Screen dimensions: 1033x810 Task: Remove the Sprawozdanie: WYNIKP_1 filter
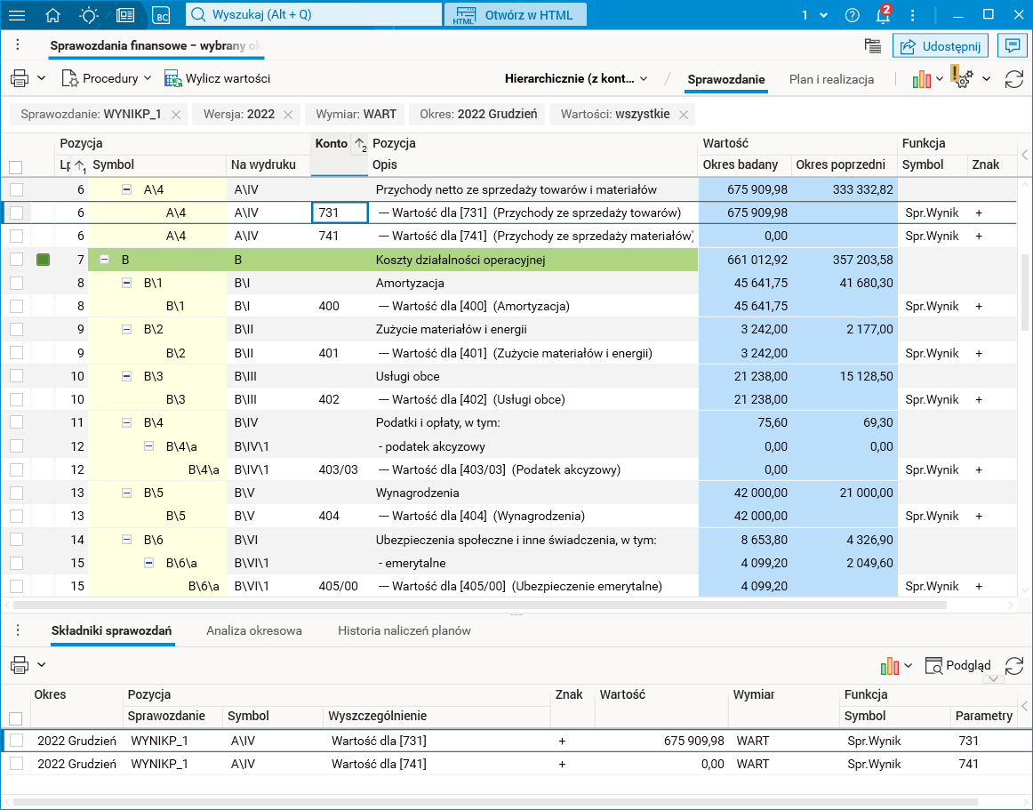click(x=176, y=115)
